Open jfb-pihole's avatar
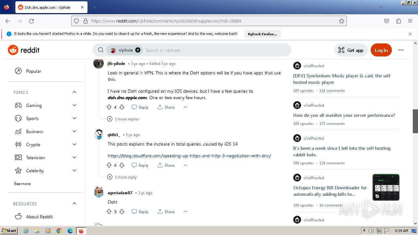The image size is (418, 235). (x=99, y=63)
